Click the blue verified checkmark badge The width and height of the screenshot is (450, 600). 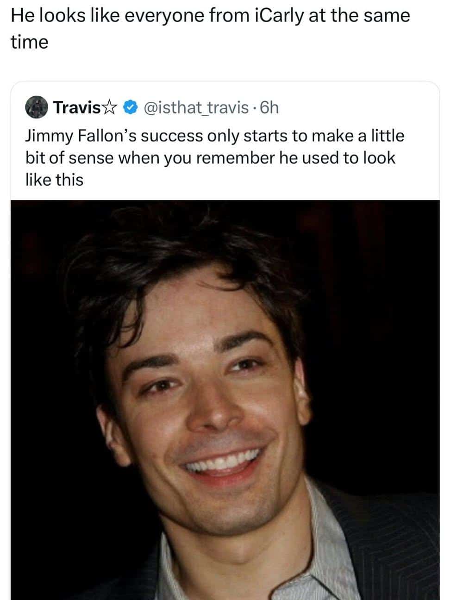click(x=131, y=107)
